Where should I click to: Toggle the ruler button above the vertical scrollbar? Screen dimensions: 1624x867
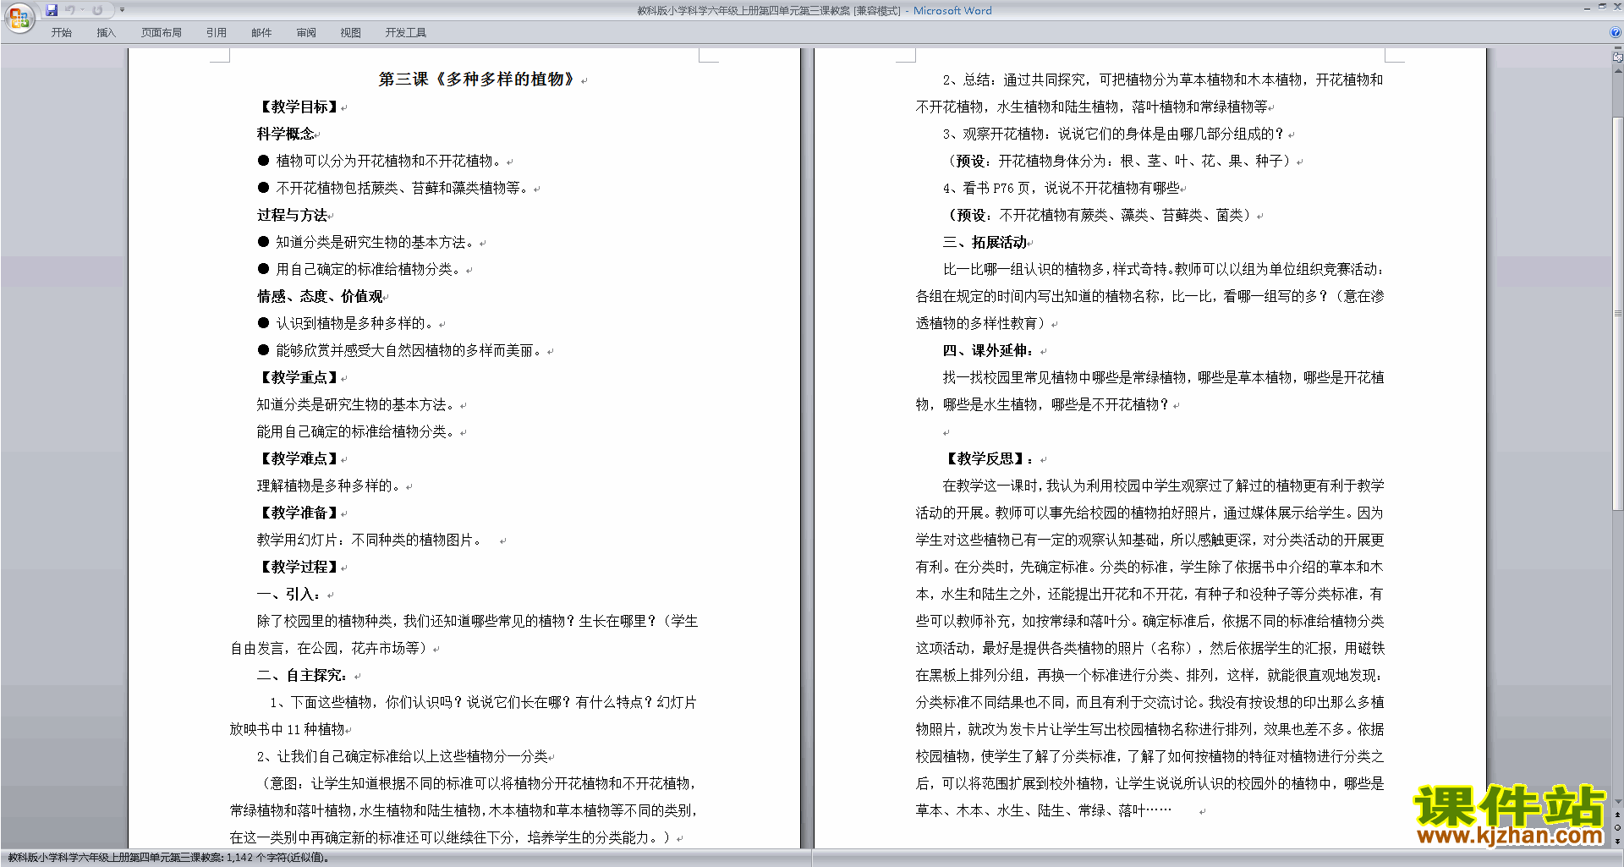(x=1617, y=58)
